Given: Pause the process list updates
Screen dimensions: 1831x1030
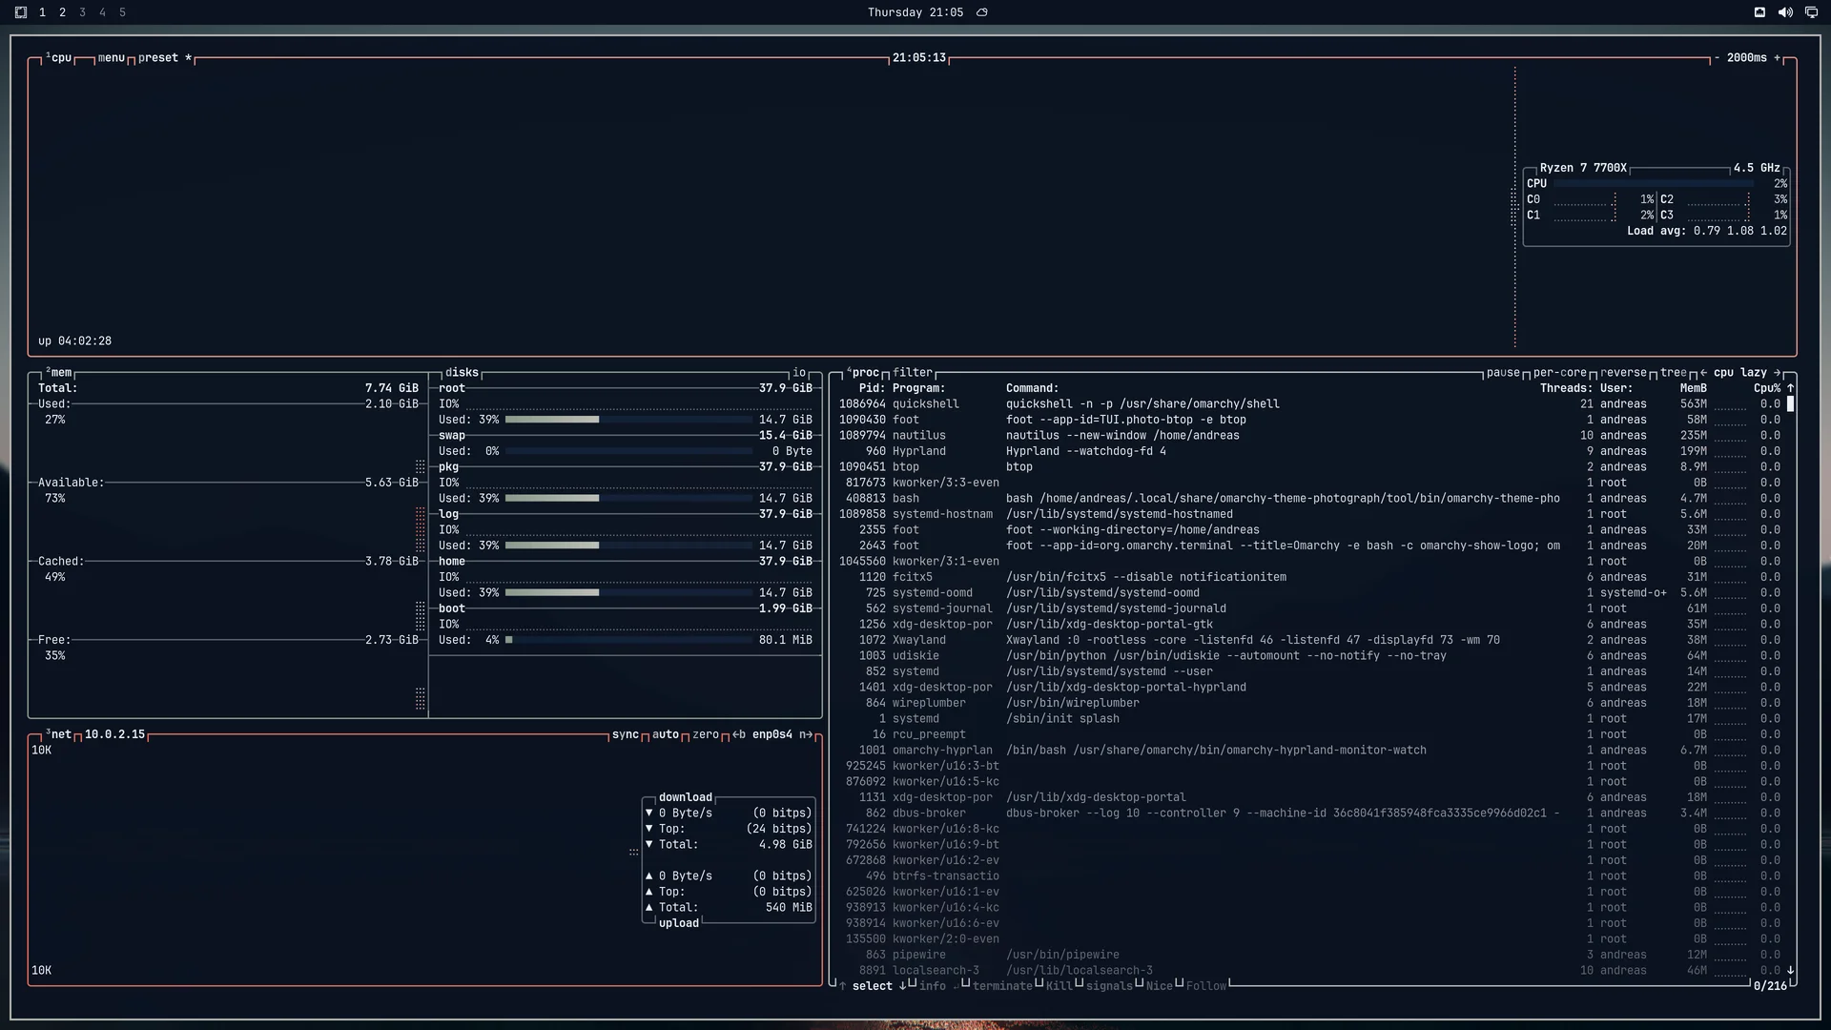Looking at the screenshot, I should point(1503,373).
